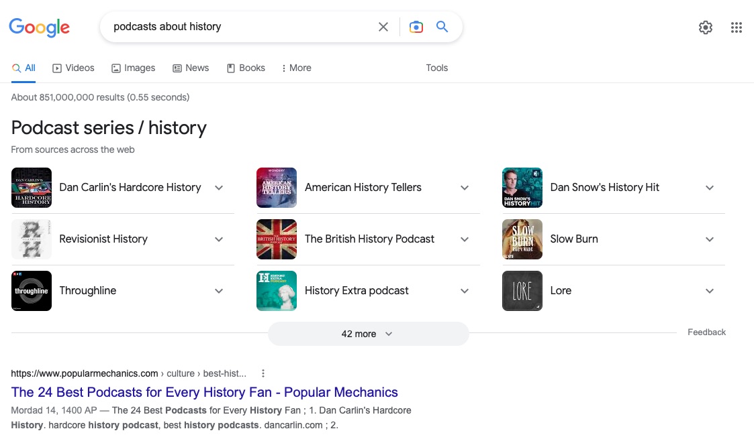Expand Dan Carlin's Hardcore History chevron
The width and height of the screenshot is (754, 437).
click(x=219, y=188)
